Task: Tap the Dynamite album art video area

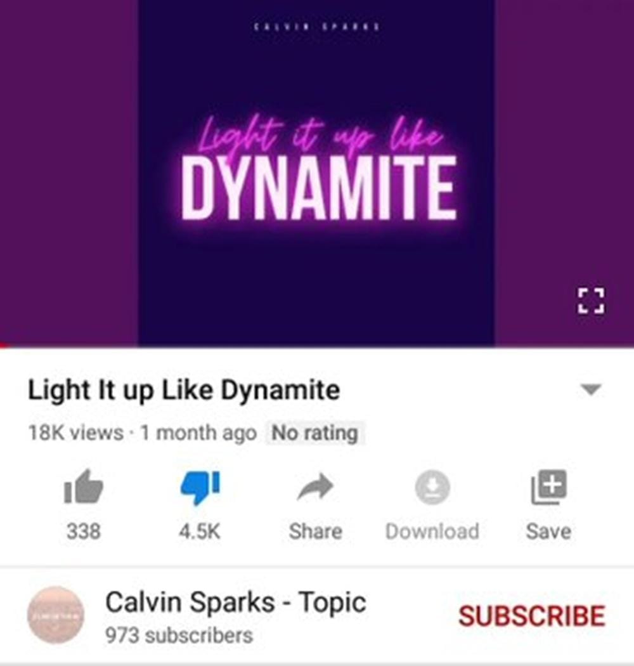Action: point(316,172)
